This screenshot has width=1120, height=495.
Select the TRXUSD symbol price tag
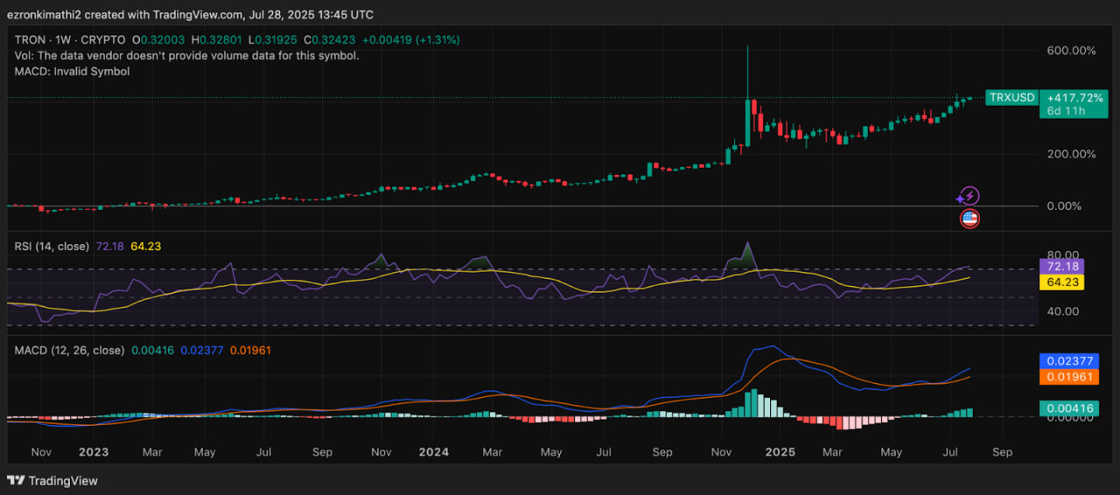click(1011, 98)
